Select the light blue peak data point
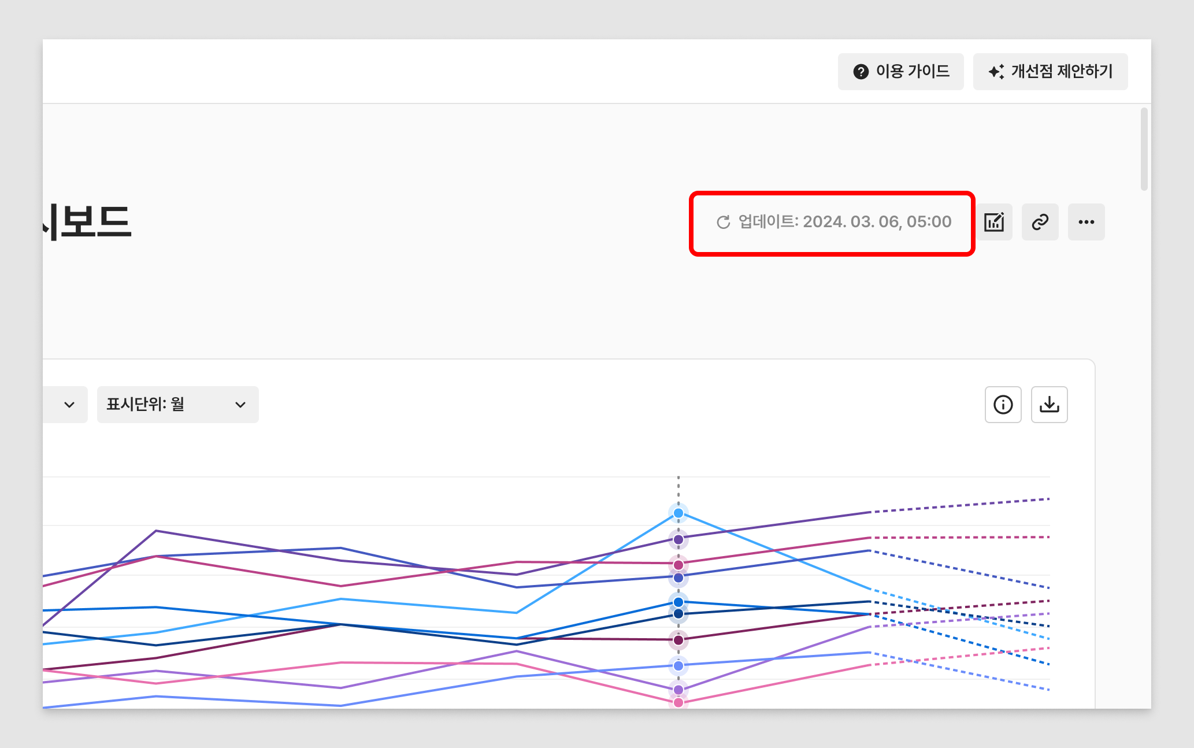This screenshot has height=748, width=1194. pos(678,513)
